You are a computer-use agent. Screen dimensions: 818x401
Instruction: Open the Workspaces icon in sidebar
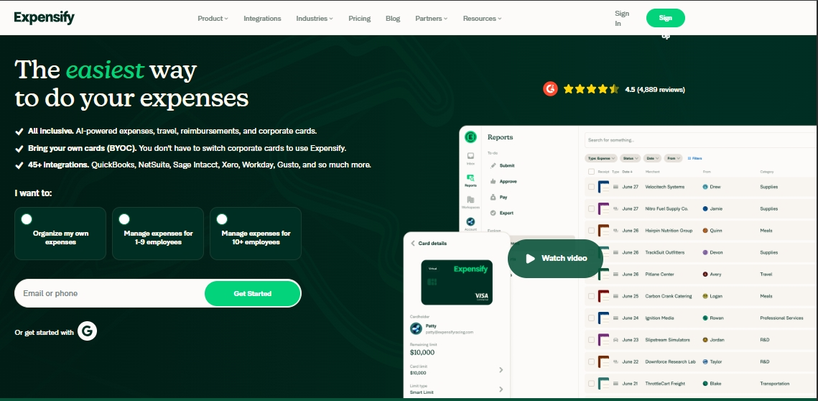[x=470, y=200]
